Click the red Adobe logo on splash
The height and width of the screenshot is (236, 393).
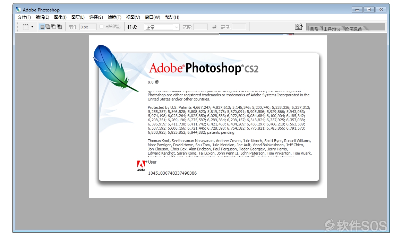pyautogui.click(x=141, y=166)
